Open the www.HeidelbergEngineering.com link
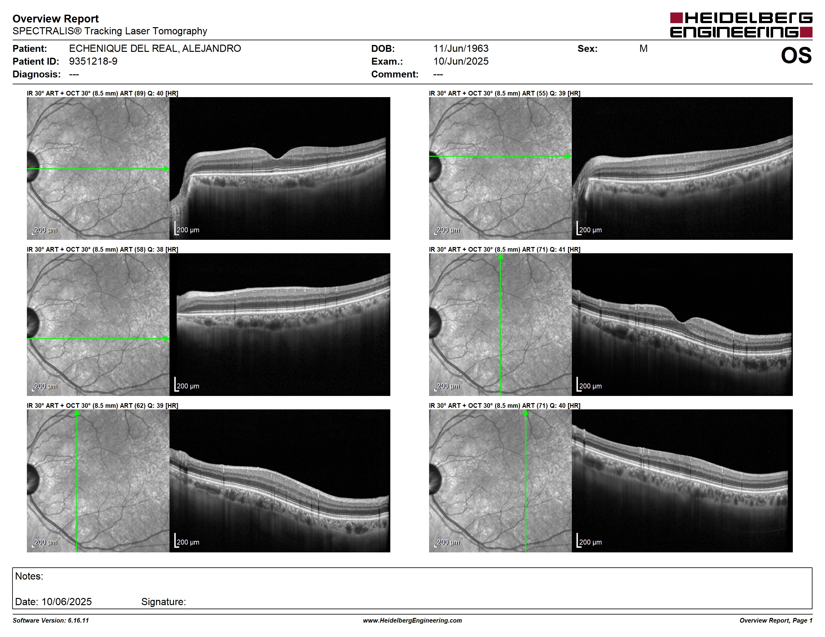Viewport: 825px width, 637px height. click(x=412, y=620)
